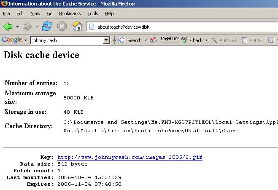This screenshot has height=190, width=278.
Task: Reload the page with the refresh icon
Action: click(x=47, y=27)
